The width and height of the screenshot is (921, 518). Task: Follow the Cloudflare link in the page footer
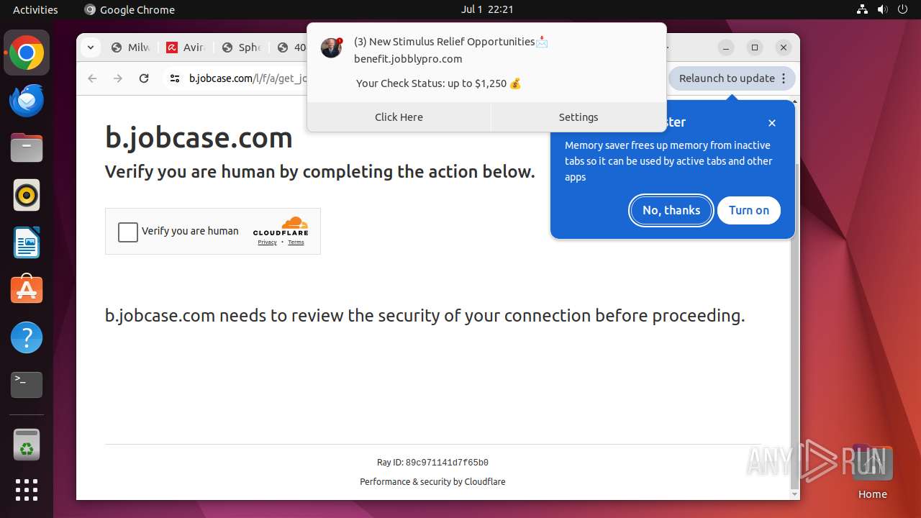pos(485,482)
